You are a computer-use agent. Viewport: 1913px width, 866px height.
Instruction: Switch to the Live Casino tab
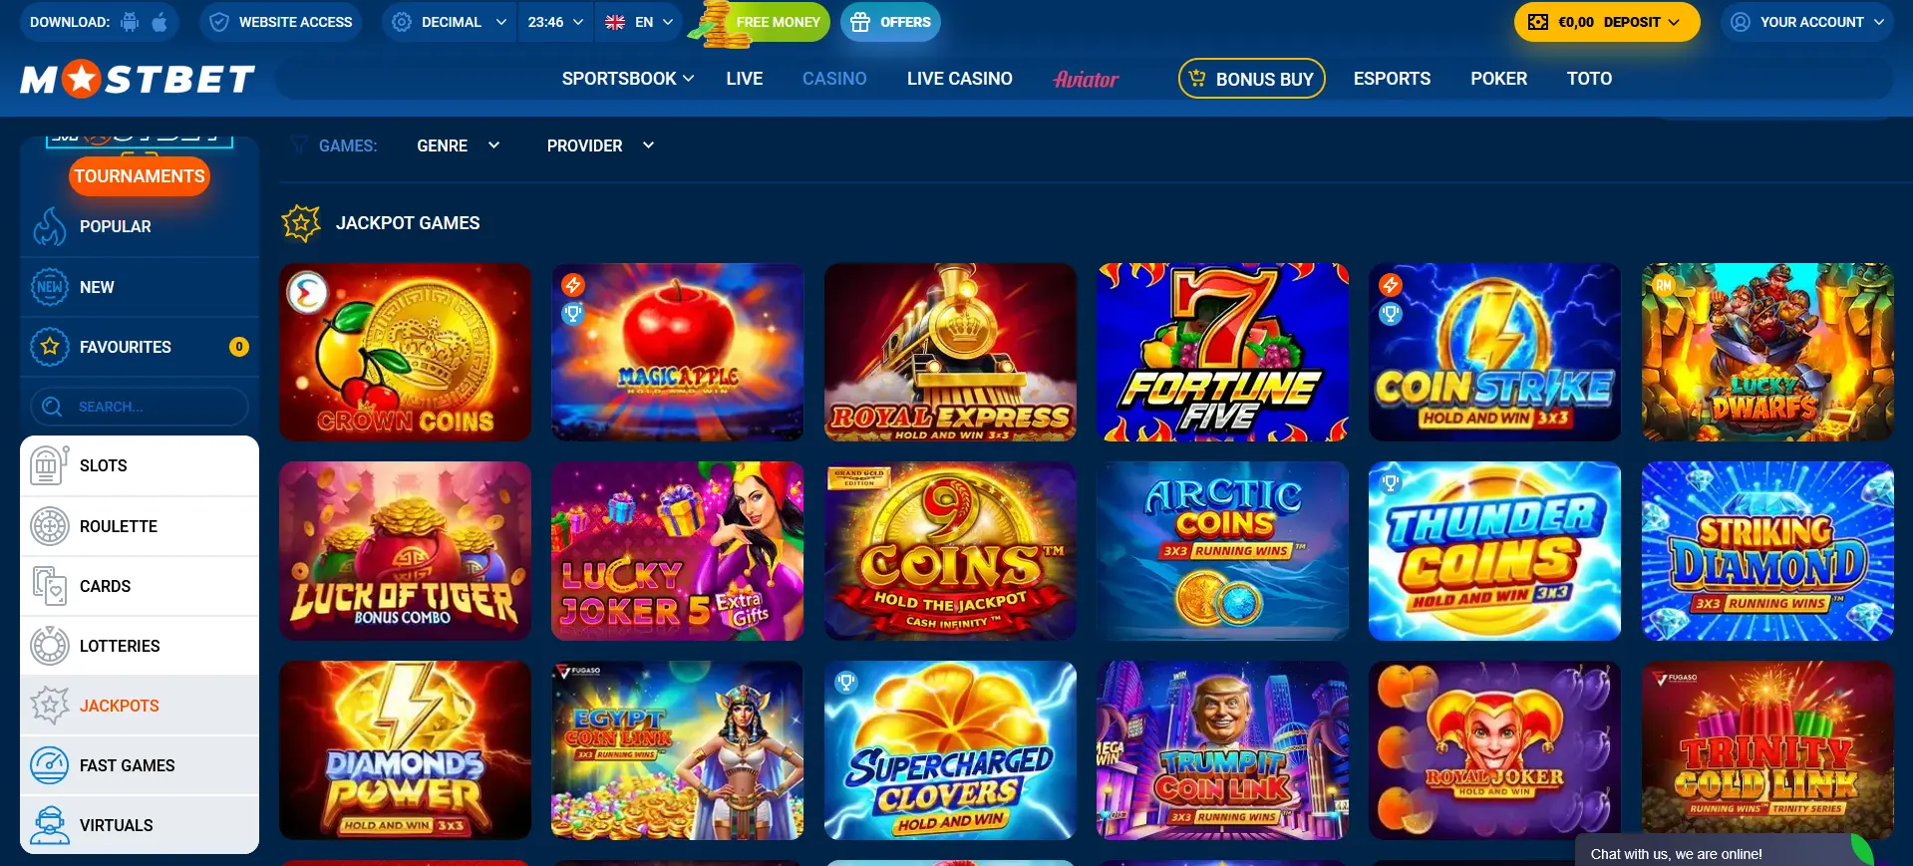[x=959, y=79]
